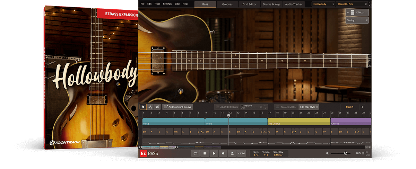
Task: Select the arrow pointer tool
Action: [143, 107]
